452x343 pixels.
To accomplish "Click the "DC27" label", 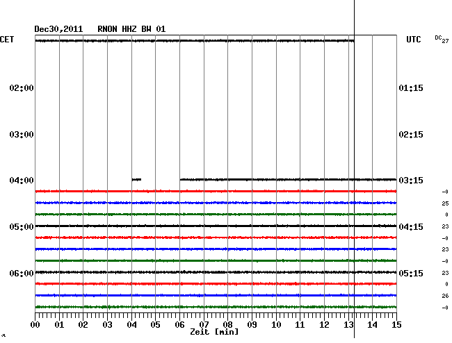I will [442, 39].
